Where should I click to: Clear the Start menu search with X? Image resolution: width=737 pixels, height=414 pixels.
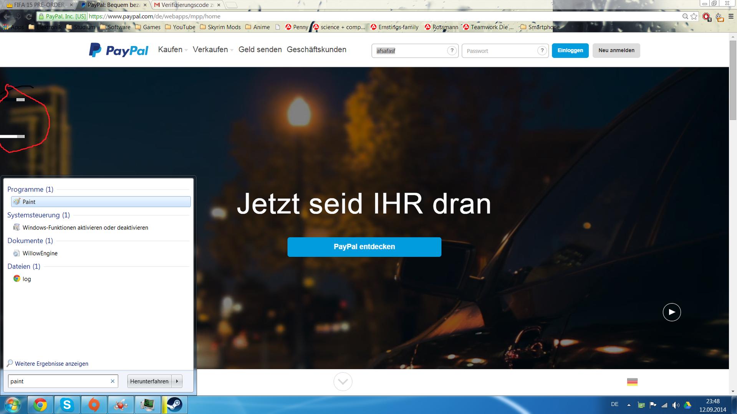pyautogui.click(x=113, y=381)
